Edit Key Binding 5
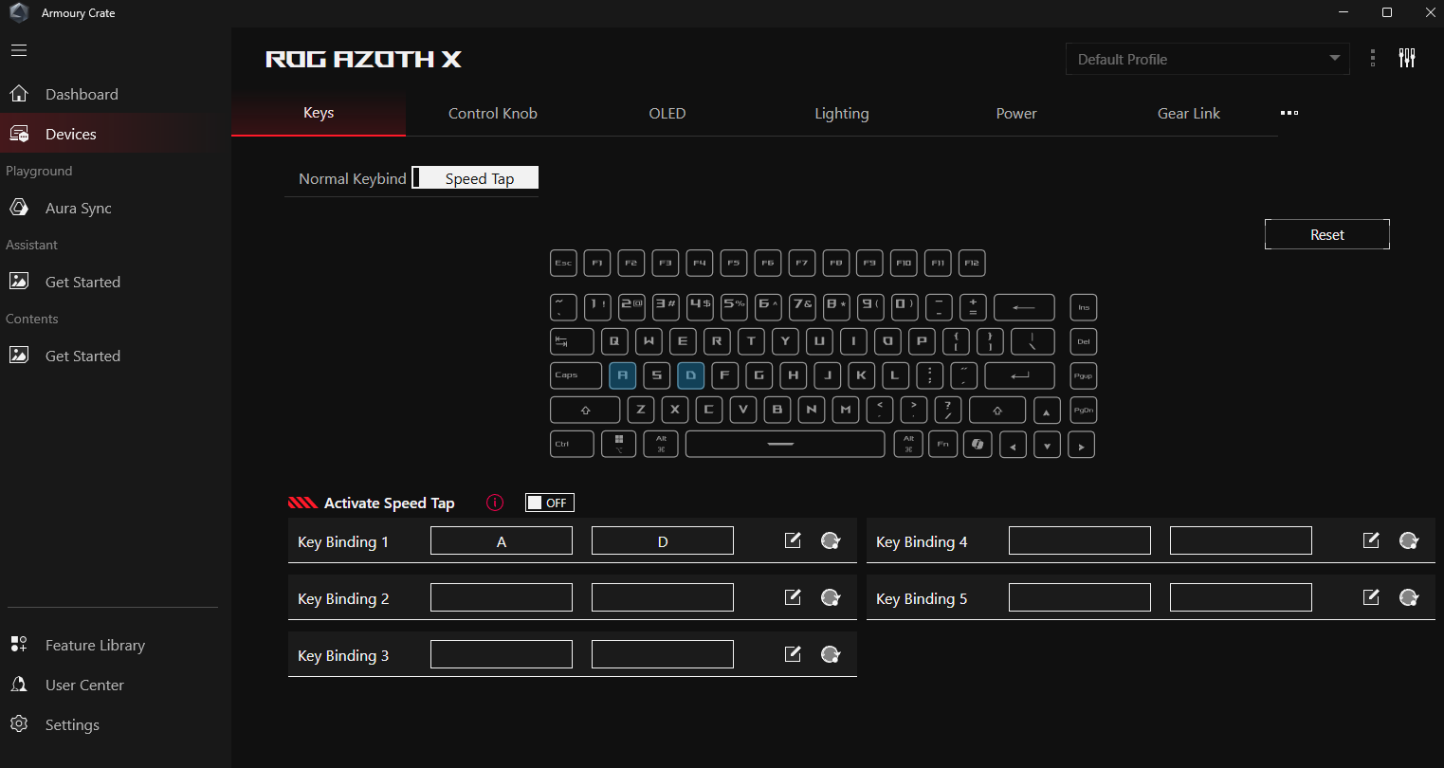This screenshot has height=768, width=1444. 1371,597
